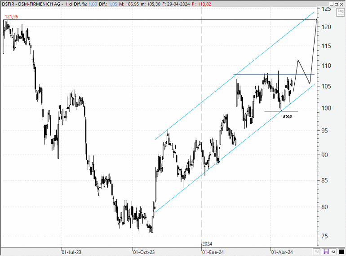Viewport: 346px width, 256px height.
Task: Click the pushpin icon in bottom bar
Action: pyautogui.click(x=333, y=252)
